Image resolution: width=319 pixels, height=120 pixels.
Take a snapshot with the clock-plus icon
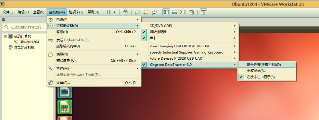tap(137, 12)
